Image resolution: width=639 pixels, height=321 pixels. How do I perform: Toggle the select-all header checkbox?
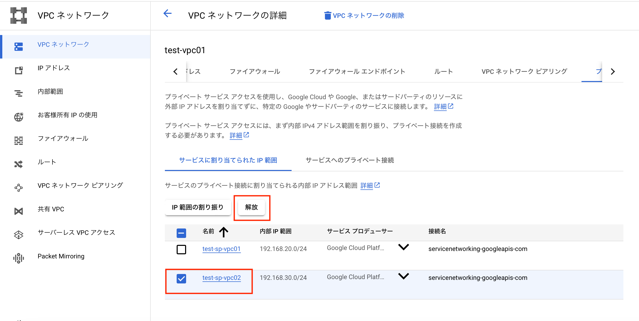click(181, 233)
